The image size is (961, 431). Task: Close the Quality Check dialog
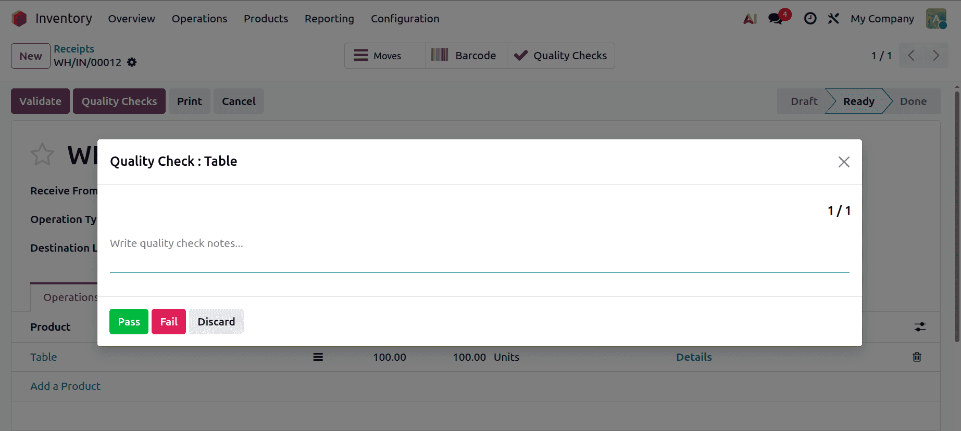[x=844, y=162]
